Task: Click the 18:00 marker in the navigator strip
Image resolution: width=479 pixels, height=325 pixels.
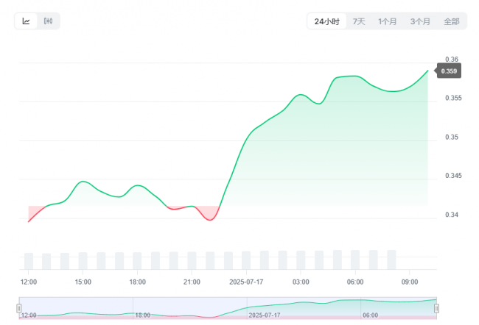Action: pyautogui.click(x=143, y=315)
